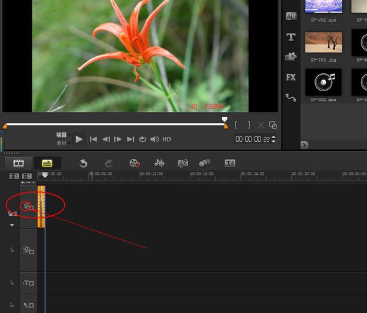This screenshot has height=313, width=367.
Task: Click the ruler at 00:00:12:00
Action: (x=151, y=174)
